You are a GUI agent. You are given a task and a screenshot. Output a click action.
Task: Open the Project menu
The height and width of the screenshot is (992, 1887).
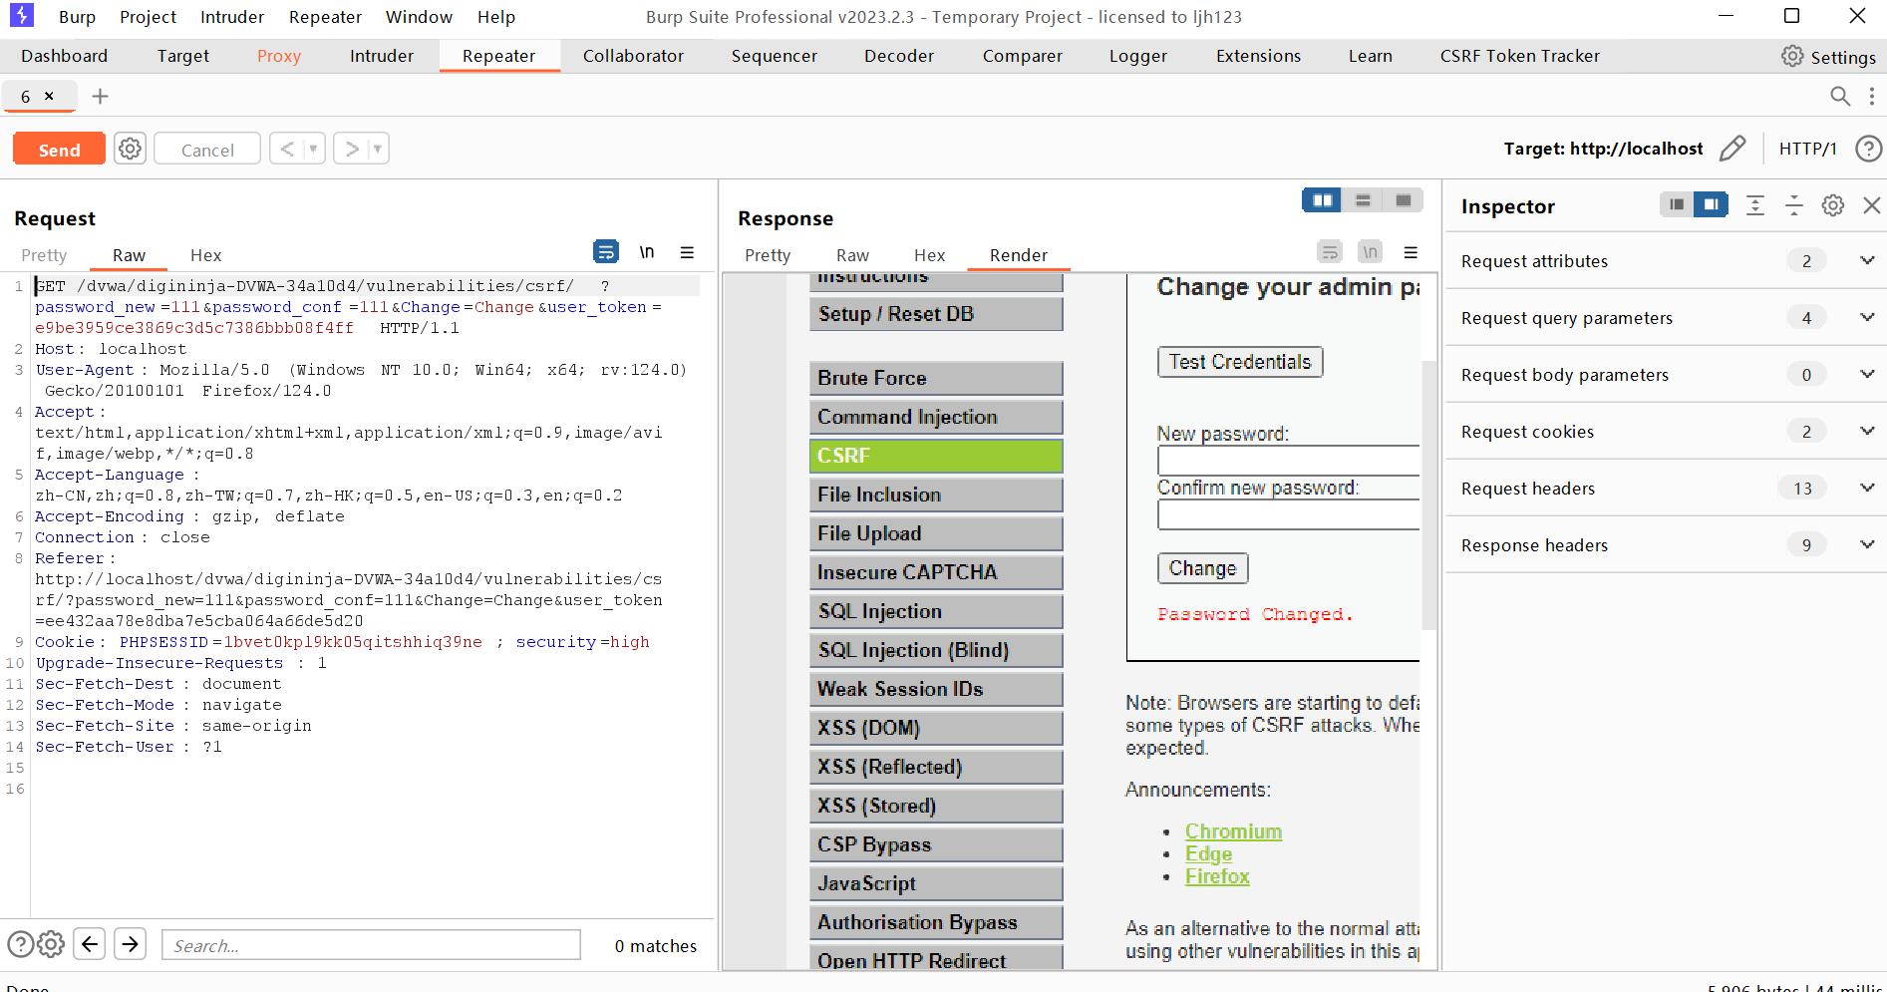[x=148, y=17]
